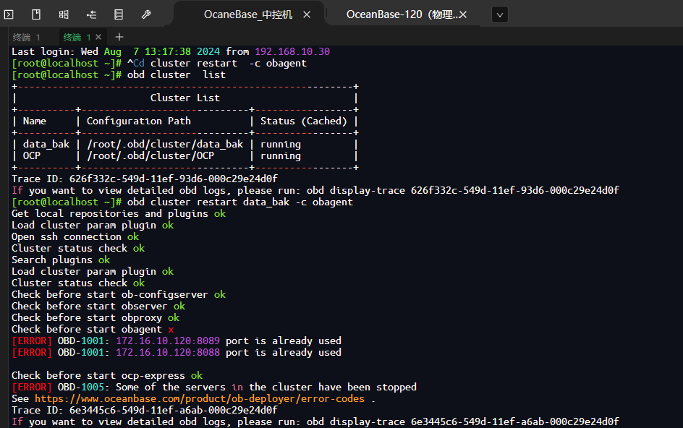Open the oceanbase.com error-codes link
683x428 pixels.
200,399
